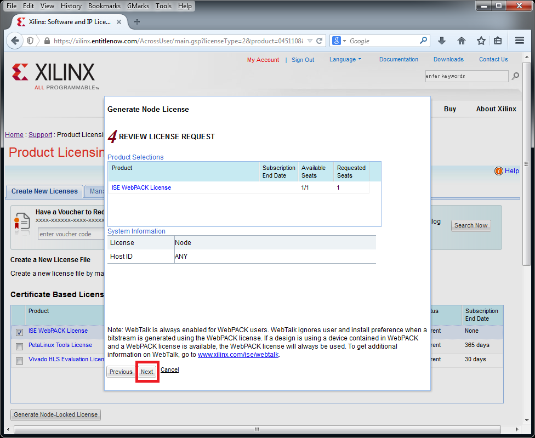Open the History menu
This screenshot has height=438, width=535.
click(71, 6)
